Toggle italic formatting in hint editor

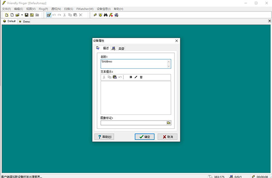pyautogui.click(x=136, y=77)
